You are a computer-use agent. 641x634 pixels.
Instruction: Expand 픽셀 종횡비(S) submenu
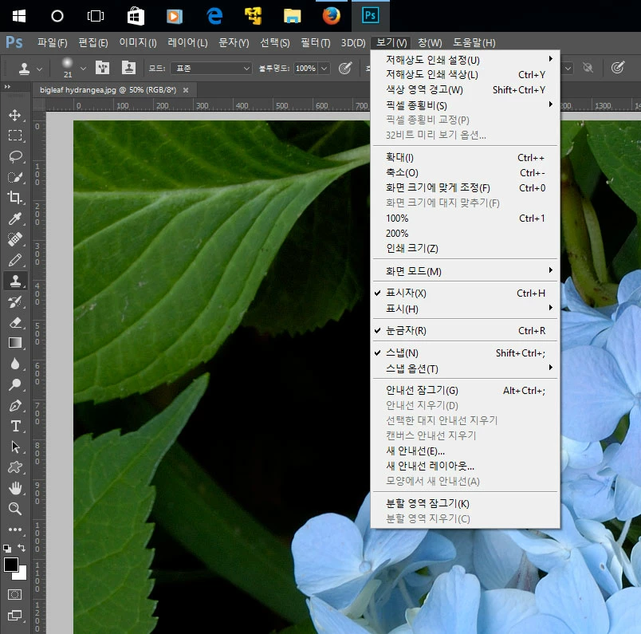(x=466, y=105)
